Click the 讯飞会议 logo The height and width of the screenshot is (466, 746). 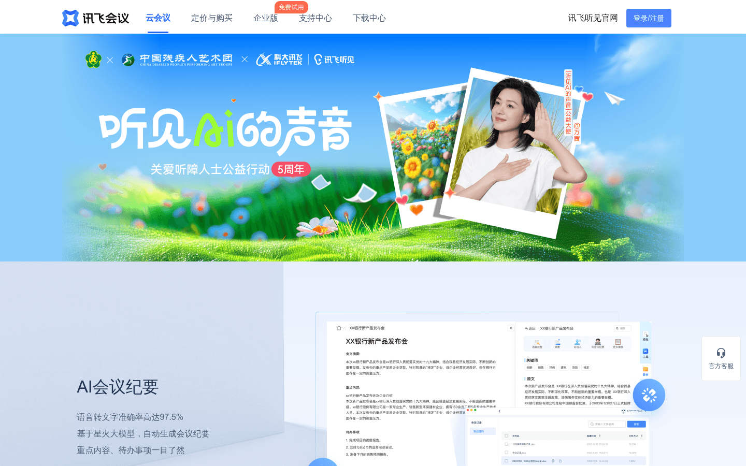tap(95, 18)
